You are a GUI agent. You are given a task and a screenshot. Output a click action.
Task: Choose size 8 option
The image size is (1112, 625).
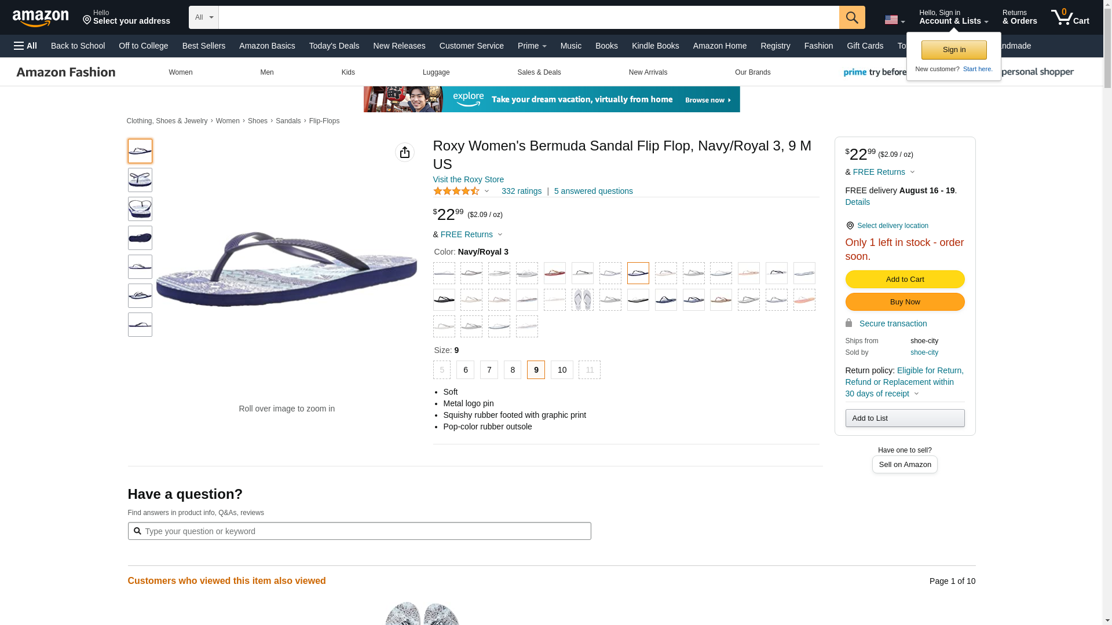pos(513,370)
